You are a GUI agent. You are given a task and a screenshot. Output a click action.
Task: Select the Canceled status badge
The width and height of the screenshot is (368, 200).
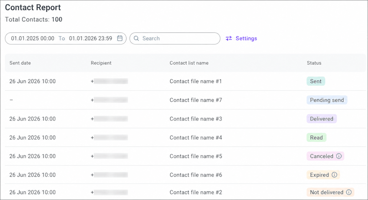coord(325,156)
